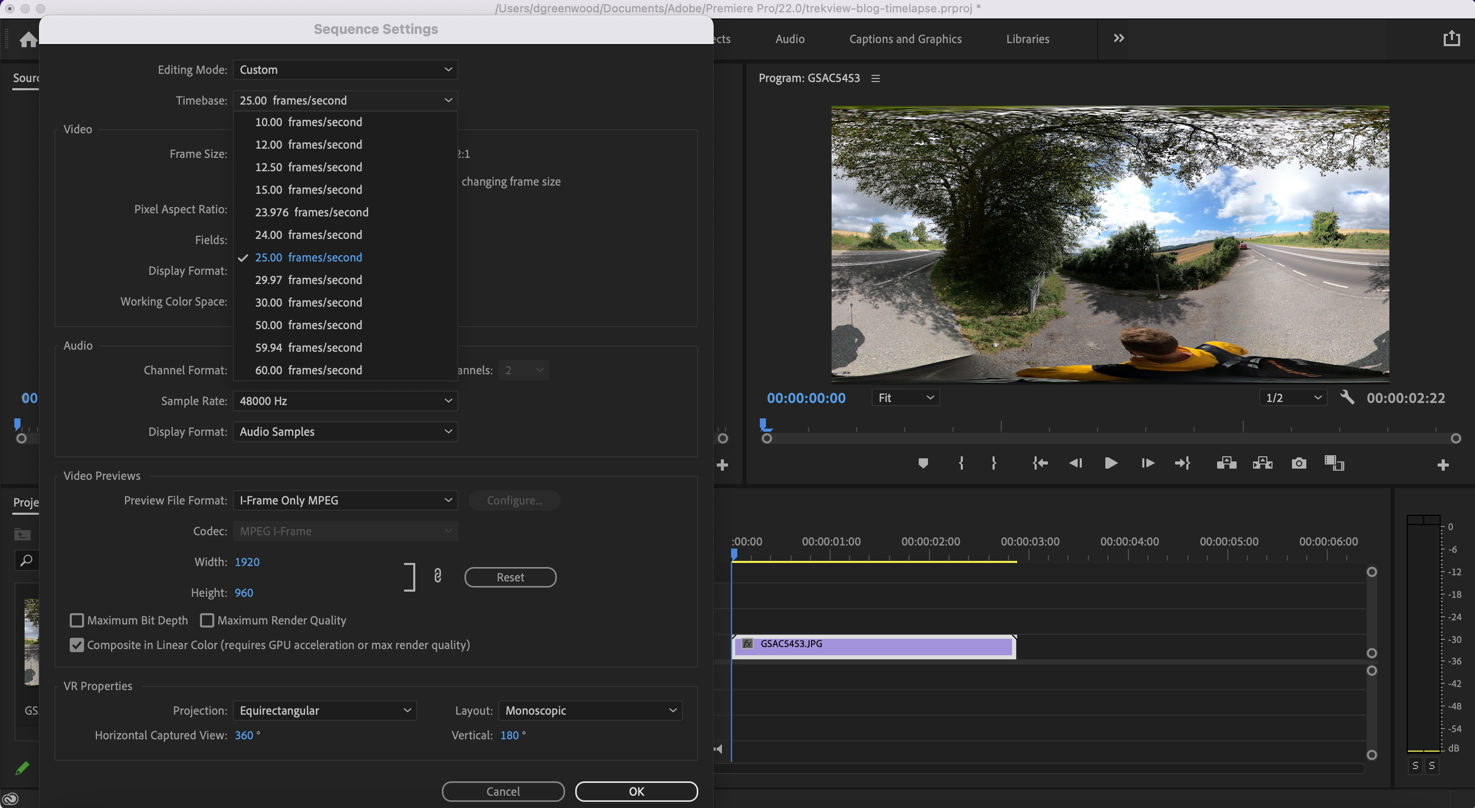Click the Extract icon in the program monitor
1475x808 pixels.
pos(1262,463)
